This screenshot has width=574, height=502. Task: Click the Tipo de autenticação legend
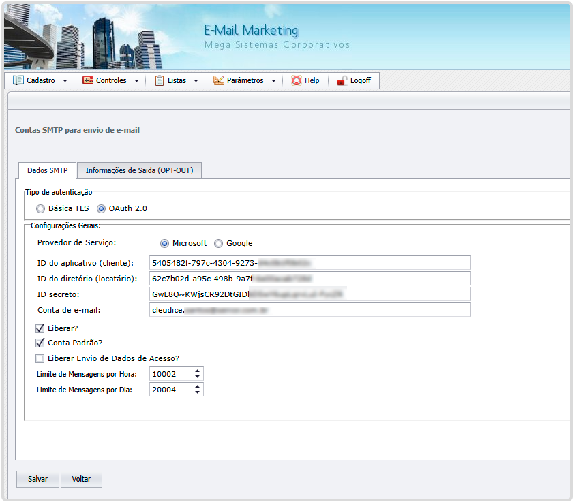coord(59,193)
